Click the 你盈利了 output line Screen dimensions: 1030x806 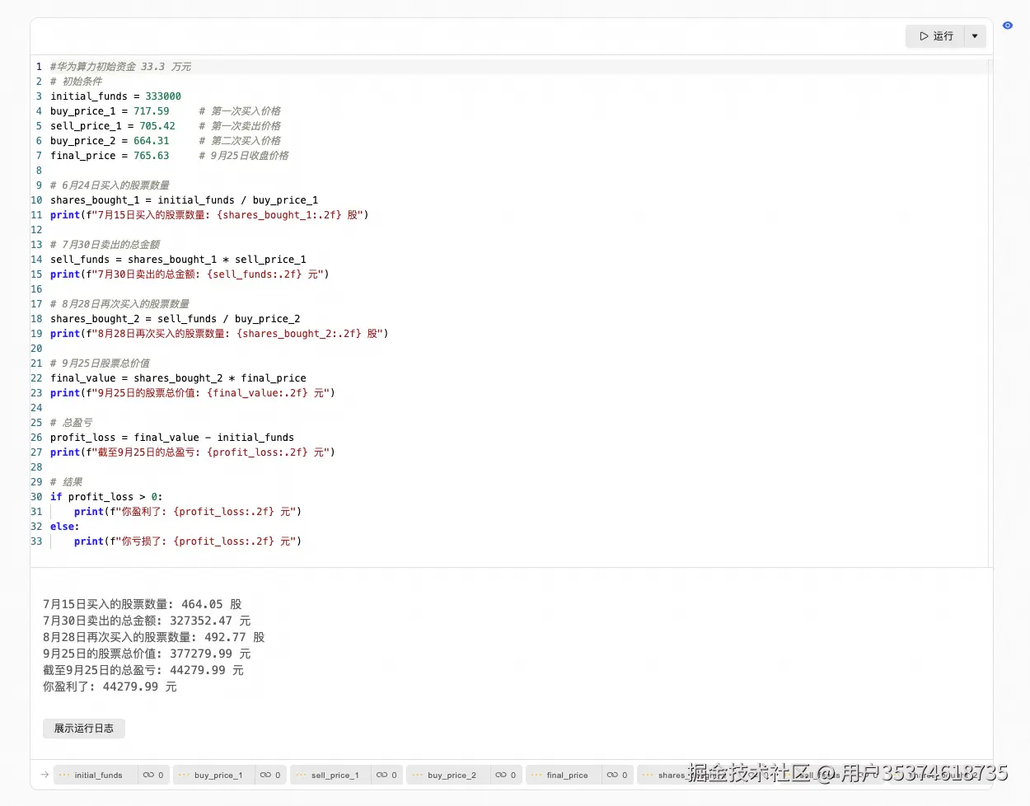pos(109,686)
